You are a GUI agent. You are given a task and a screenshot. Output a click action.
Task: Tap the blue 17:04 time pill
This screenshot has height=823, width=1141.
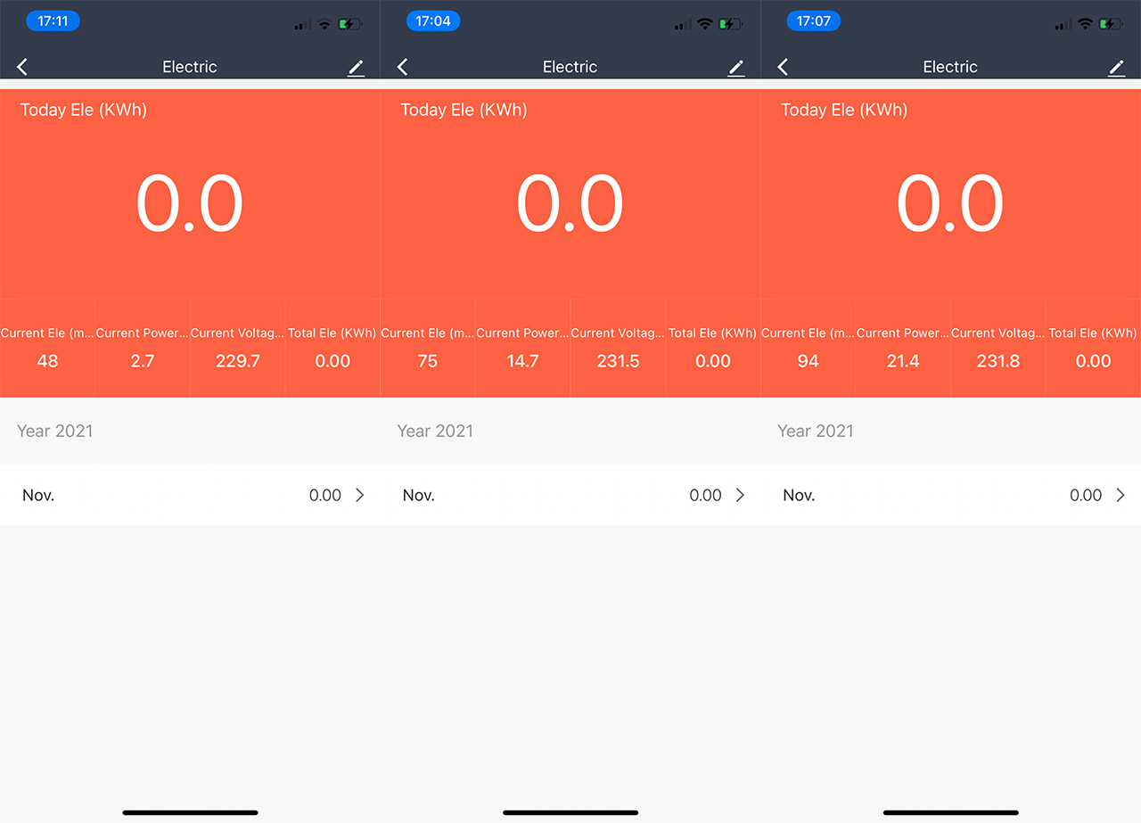pos(433,21)
